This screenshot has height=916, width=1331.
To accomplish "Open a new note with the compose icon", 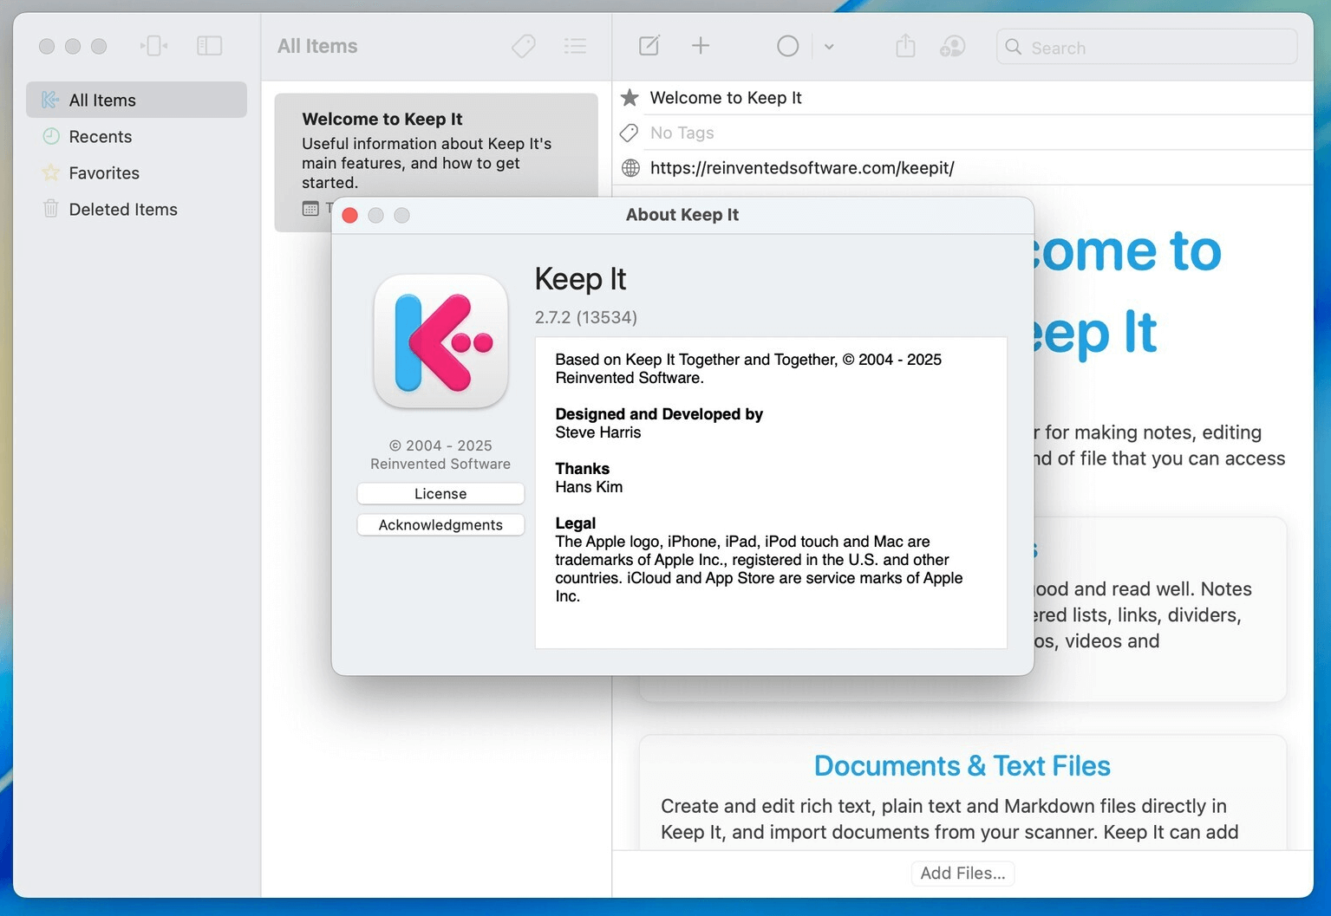I will [x=649, y=46].
